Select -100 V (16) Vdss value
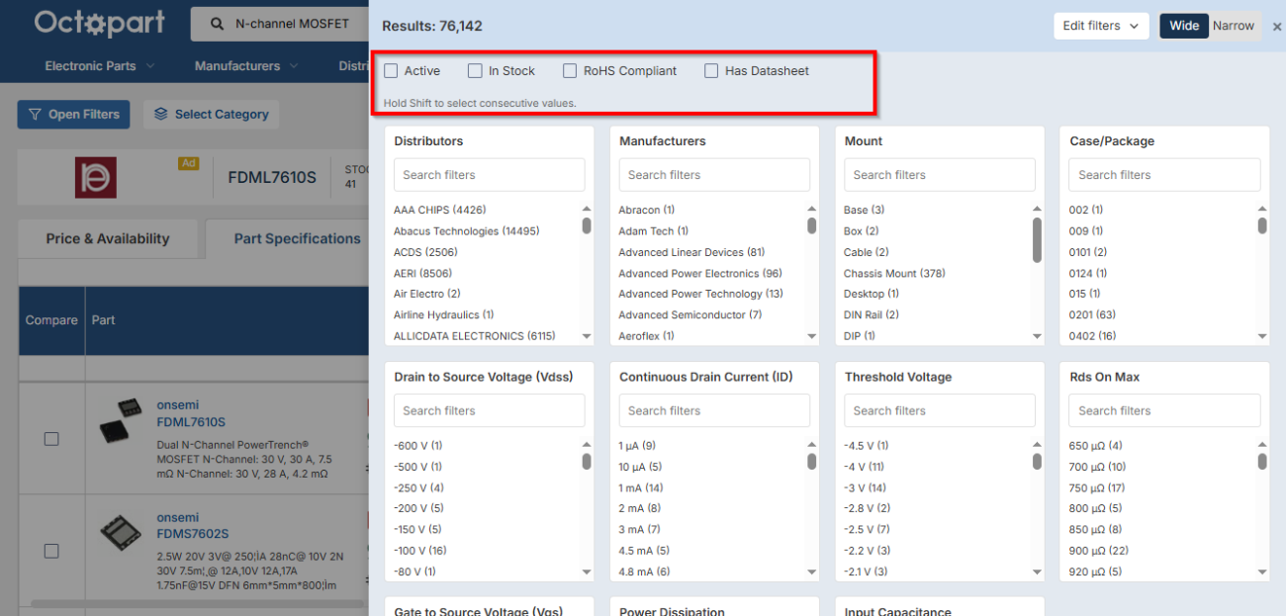1286x616 pixels. (419, 551)
